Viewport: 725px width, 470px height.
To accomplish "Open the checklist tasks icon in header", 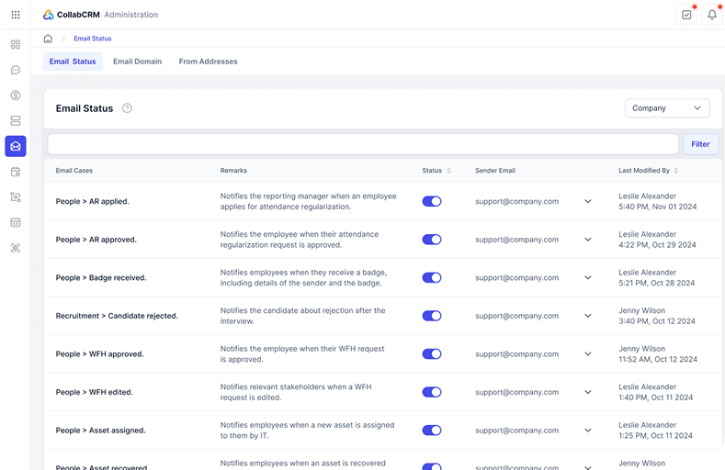I will [686, 15].
